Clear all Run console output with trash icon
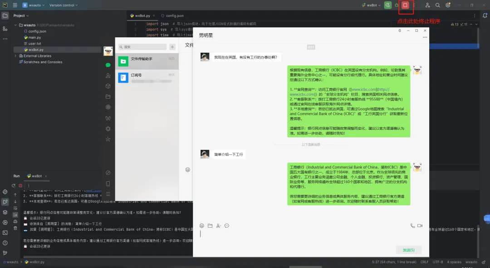This screenshot has width=490, height=268. (15, 228)
